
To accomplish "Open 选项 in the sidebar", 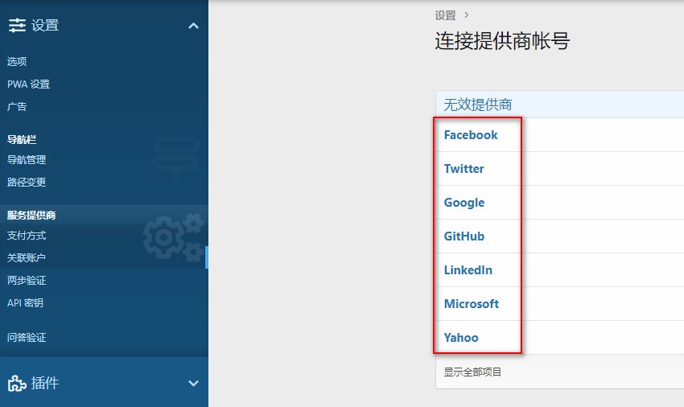I will (17, 61).
